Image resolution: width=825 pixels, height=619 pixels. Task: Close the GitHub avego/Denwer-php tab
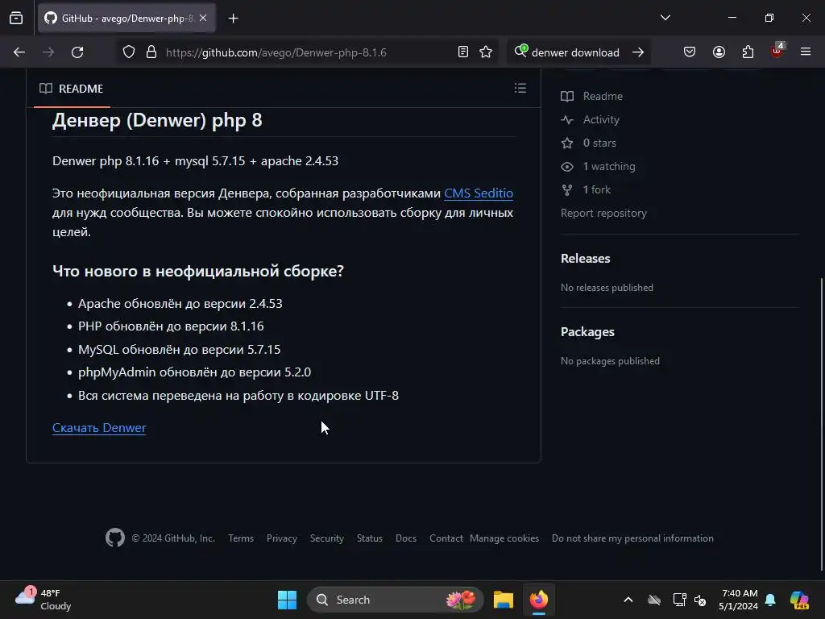pyautogui.click(x=203, y=18)
